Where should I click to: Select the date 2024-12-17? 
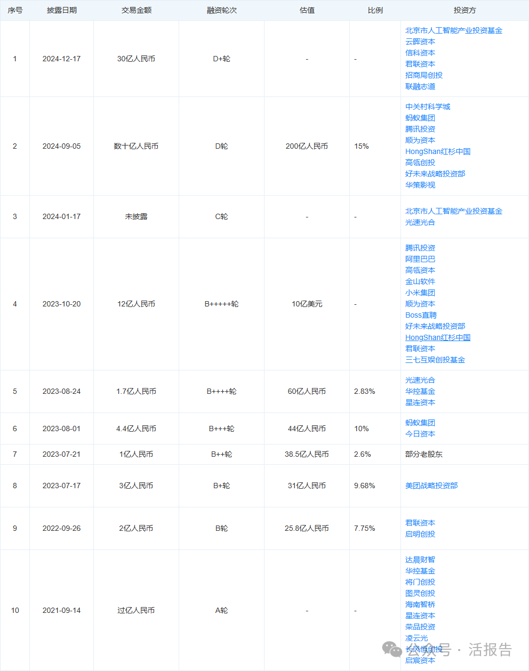[x=62, y=59]
